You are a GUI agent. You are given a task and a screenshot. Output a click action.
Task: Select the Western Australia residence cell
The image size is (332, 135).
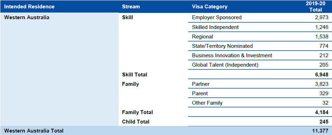point(27,17)
